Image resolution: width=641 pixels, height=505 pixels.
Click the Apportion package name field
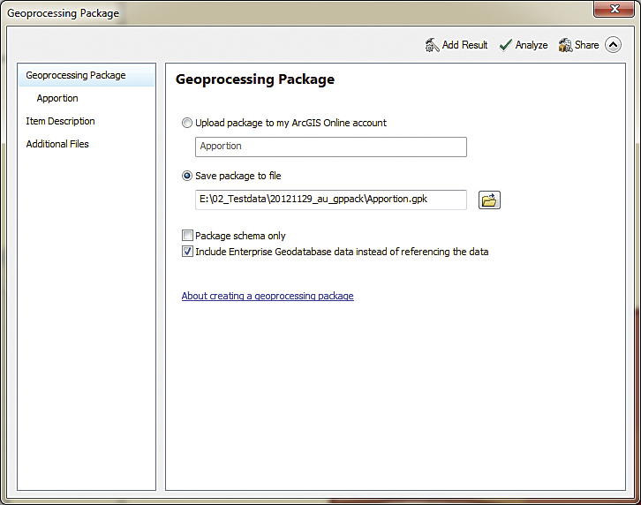click(x=330, y=147)
